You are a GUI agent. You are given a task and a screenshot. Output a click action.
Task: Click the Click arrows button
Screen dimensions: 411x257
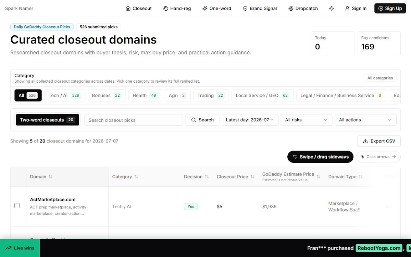378,157
